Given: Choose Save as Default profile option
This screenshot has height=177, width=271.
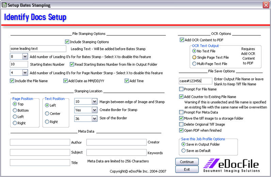Looking at the screenshot, I should click(184, 151).
